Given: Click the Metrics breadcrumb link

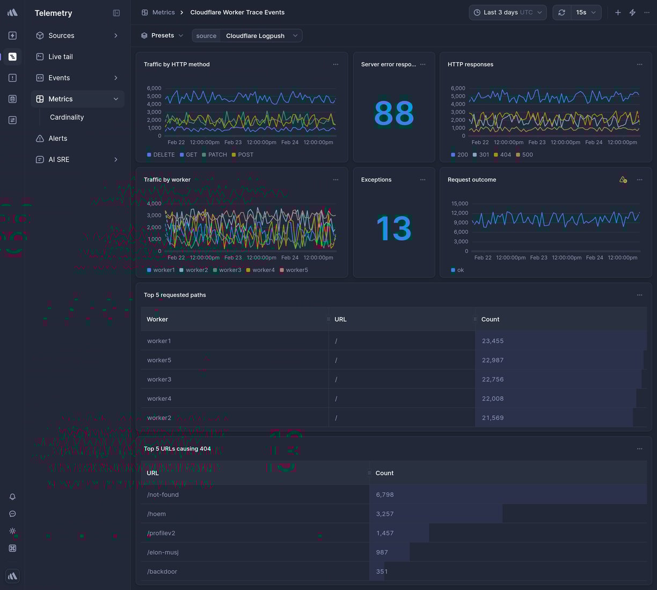Looking at the screenshot, I should tap(164, 12).
